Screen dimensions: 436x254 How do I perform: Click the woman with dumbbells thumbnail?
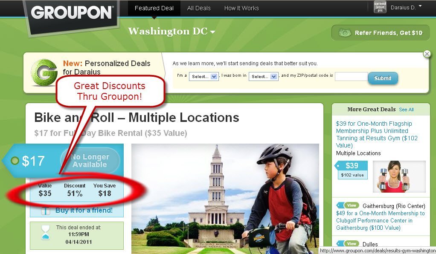point(399,176)
